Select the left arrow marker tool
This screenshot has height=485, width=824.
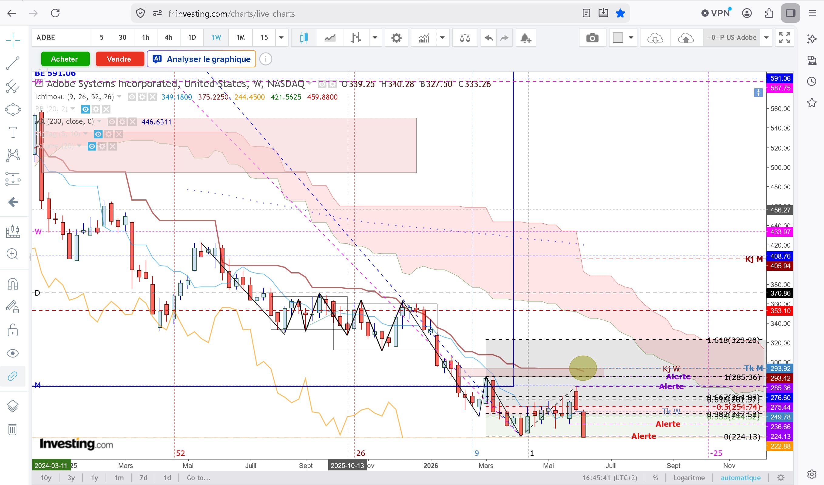(x=13, y=202)
